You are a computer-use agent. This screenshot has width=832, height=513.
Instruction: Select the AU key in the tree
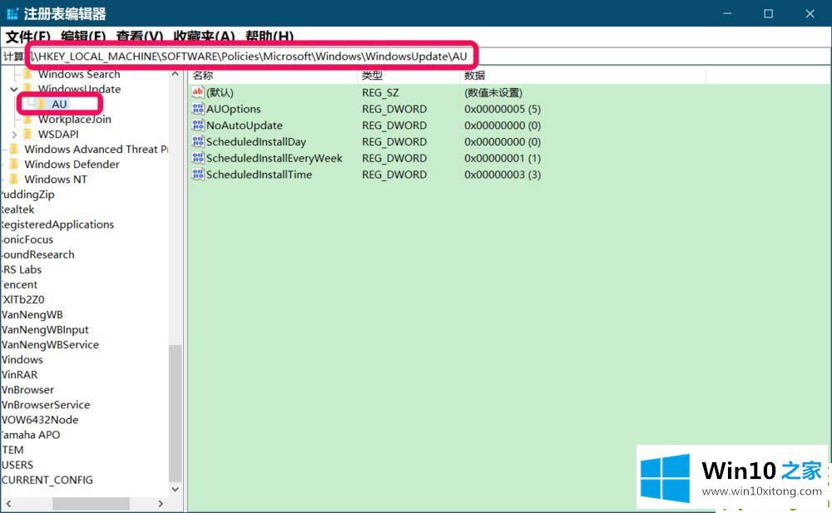(x=59, y=104)
